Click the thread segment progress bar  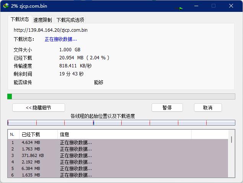121,123
